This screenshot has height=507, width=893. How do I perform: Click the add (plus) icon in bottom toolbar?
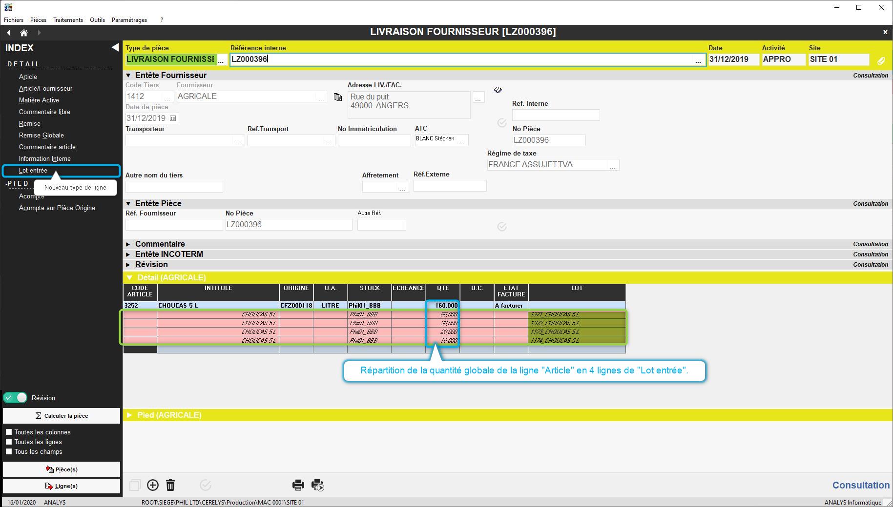[x=153, y=485]
